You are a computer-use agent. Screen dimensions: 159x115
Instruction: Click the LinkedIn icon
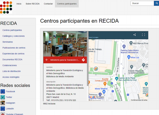[3, 108]
